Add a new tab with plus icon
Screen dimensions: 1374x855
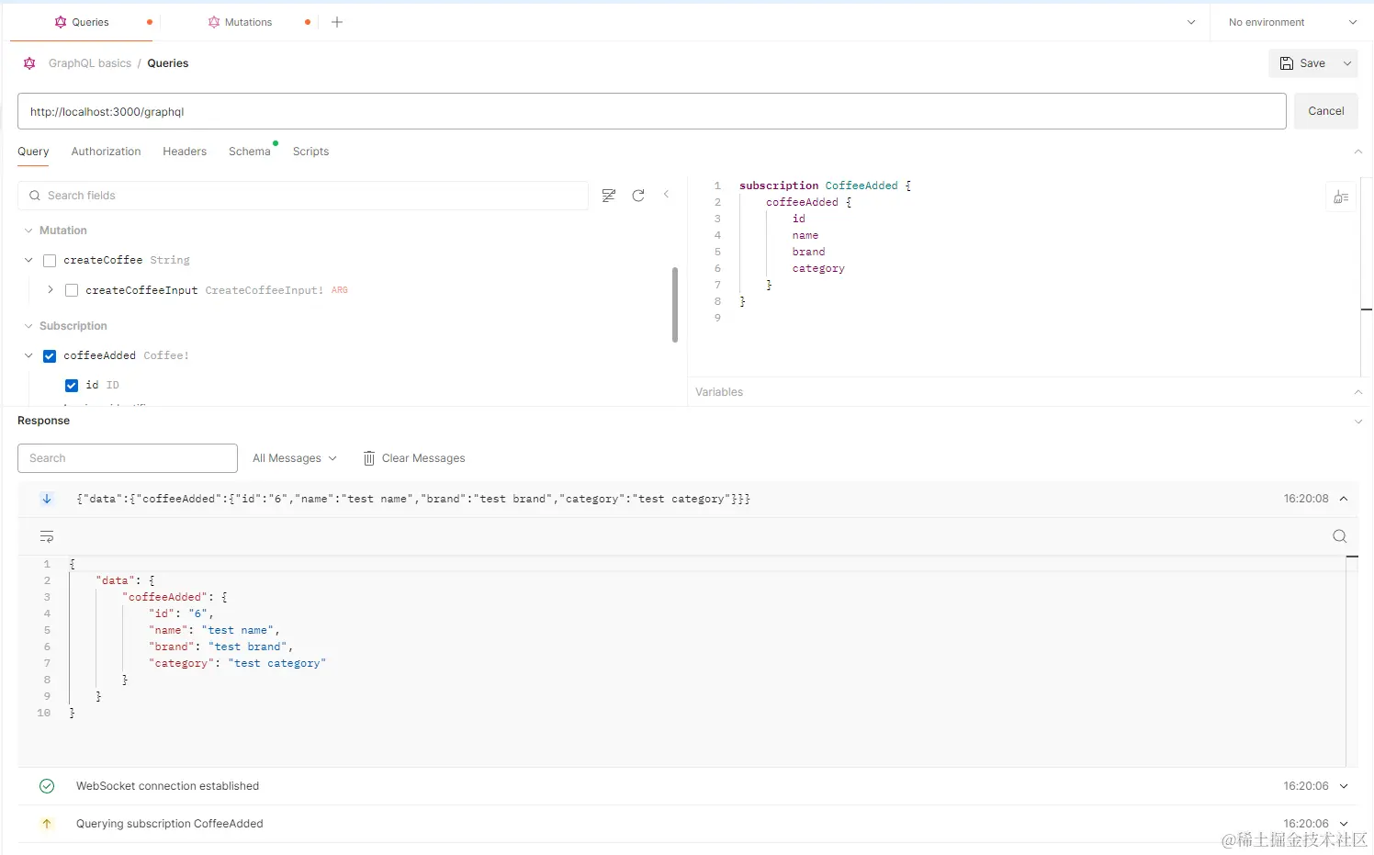point(337,22)
